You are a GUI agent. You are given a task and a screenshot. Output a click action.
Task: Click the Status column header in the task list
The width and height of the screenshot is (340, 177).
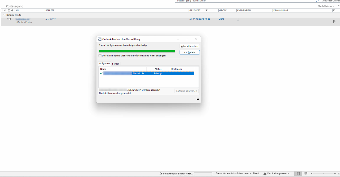point(158,69)
